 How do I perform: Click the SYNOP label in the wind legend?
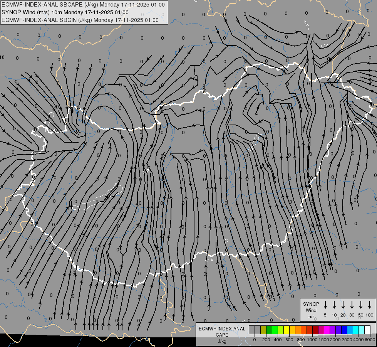[x=311, y=304]
